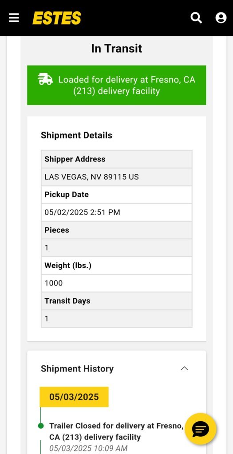Viewport: 233px width, 454px height.
Task: Tap the Trailer Closed for delivery event text
Action: click(116, 431)
